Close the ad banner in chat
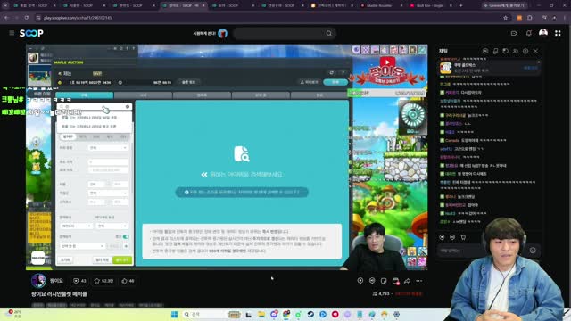This screenshot has width=571, height=321. click(539, 62)
